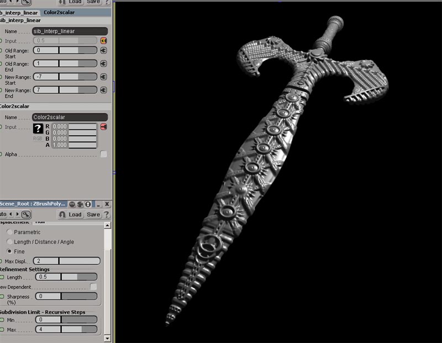Viewport: 442px width, 343px height.
Task: Click the R channel slider
Action: (x=82, y=126)
